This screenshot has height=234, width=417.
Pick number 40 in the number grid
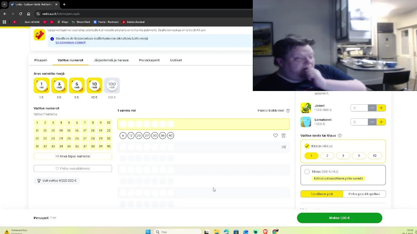[108, 146]
